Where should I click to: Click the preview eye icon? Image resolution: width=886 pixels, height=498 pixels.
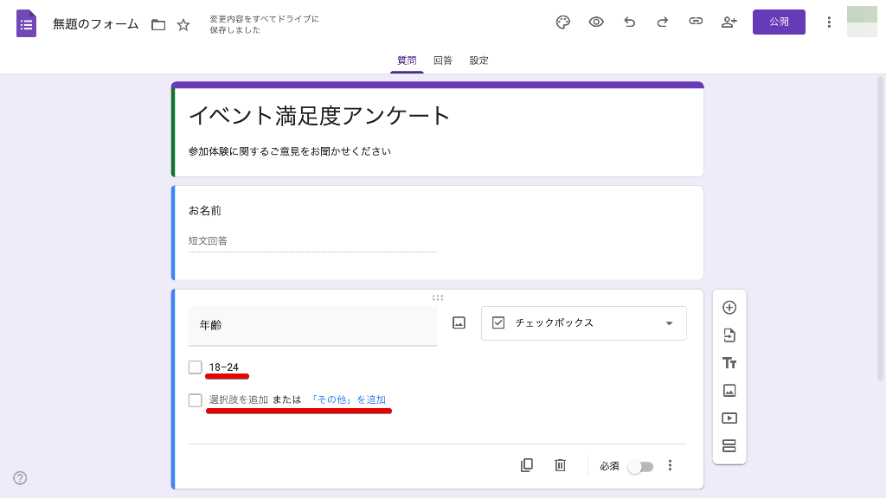596,22
